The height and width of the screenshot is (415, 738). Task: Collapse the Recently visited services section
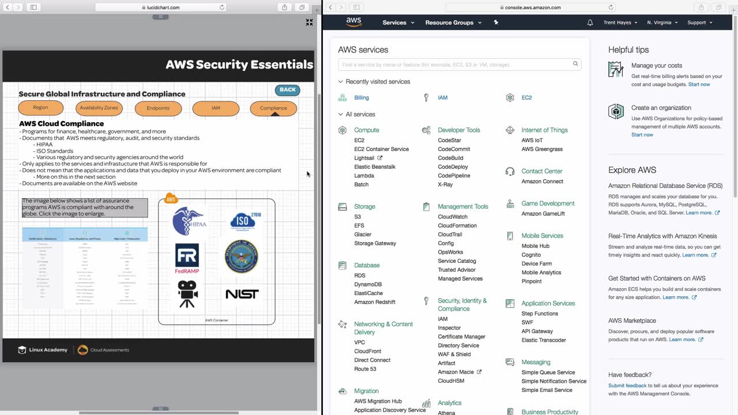[374, 82]
